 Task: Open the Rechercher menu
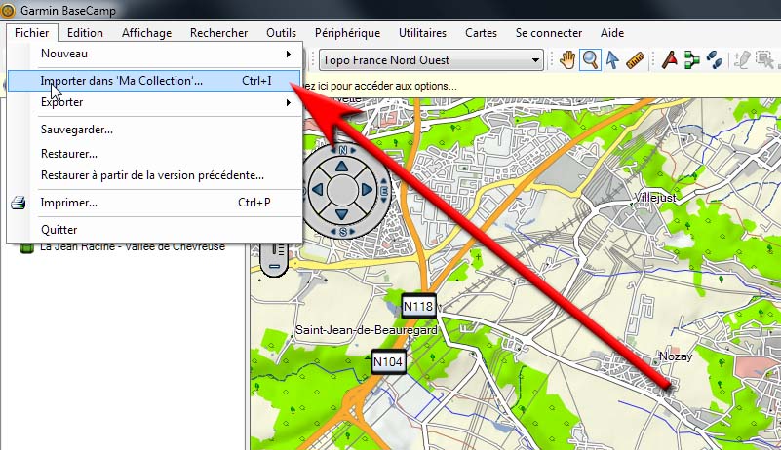coord(218,33)
